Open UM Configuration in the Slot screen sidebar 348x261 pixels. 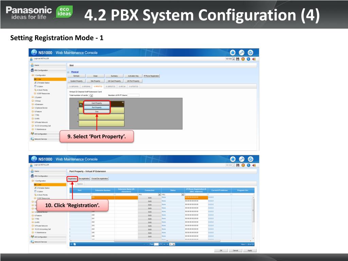(x=48, y=134)
